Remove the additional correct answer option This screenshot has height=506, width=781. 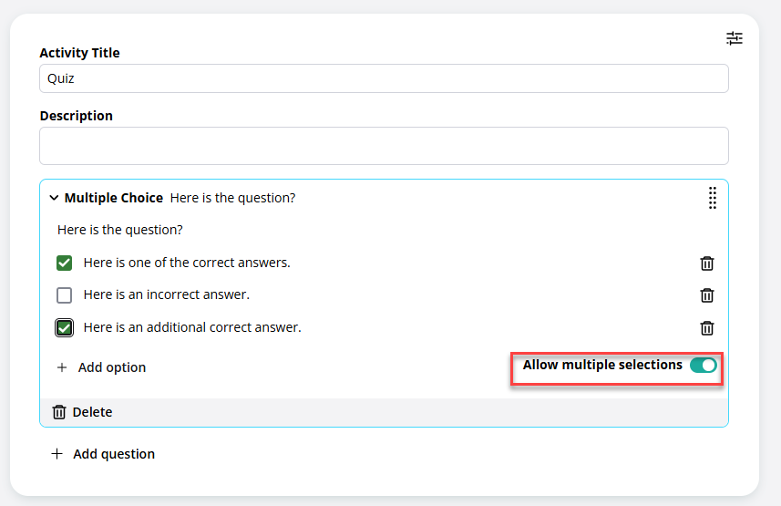tap(707, 328)
